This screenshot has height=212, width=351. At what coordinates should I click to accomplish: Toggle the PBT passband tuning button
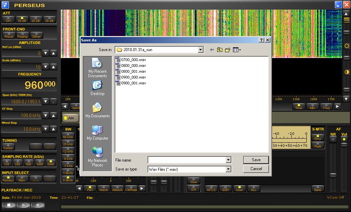pos(90,189)
